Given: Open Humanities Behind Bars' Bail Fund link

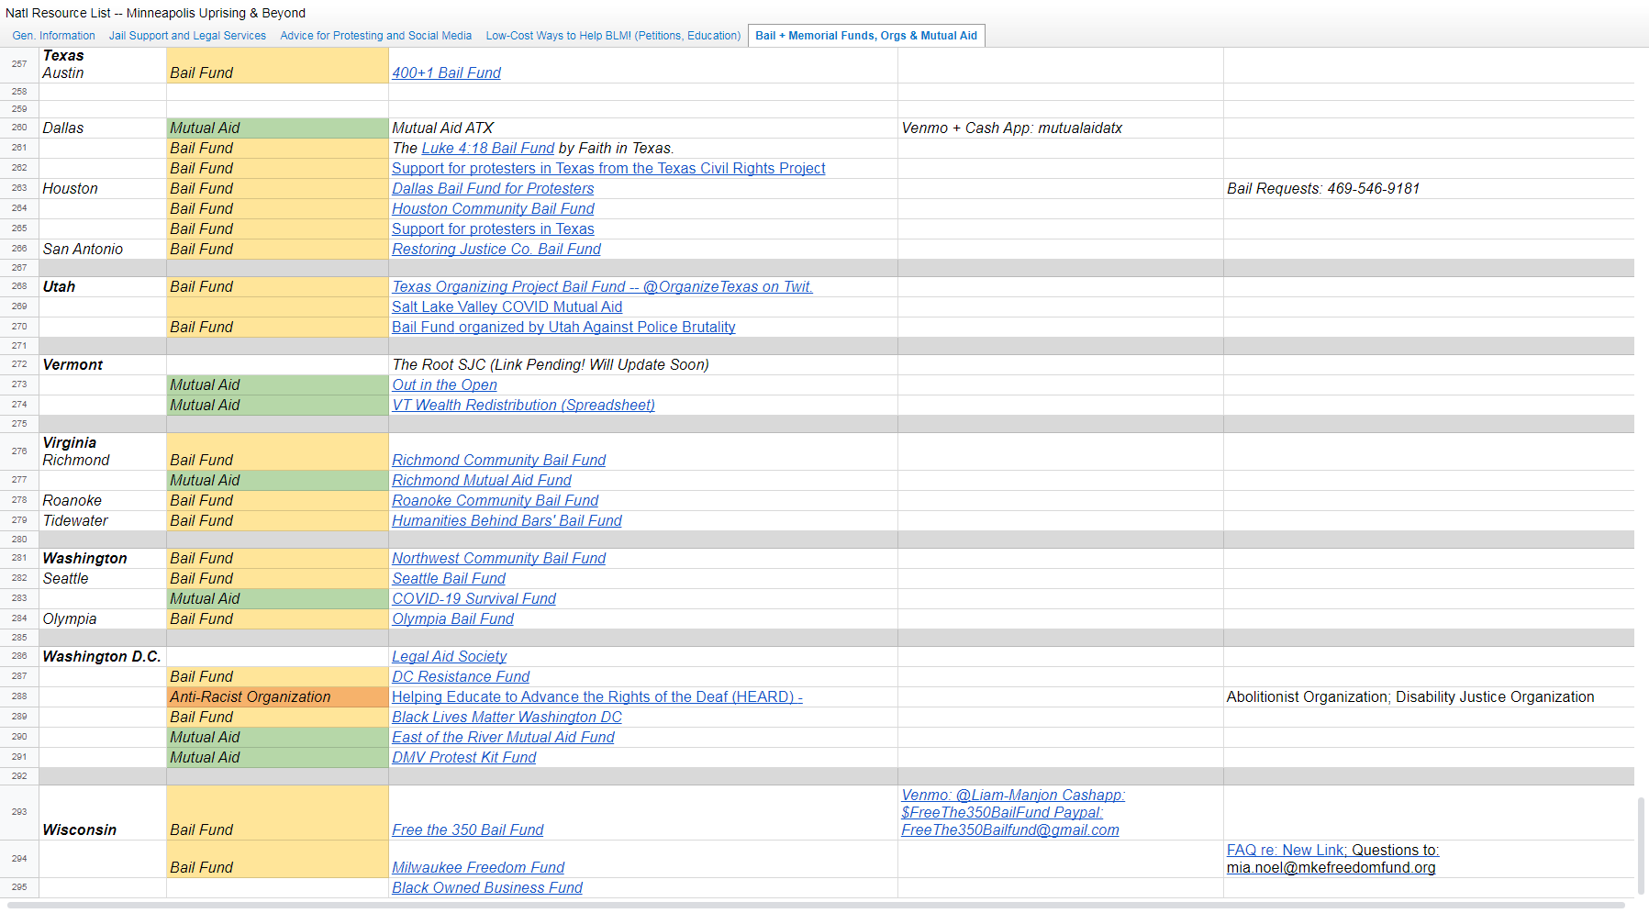Looking at the screenshot, I should coord(507,521).
